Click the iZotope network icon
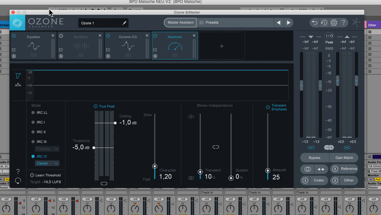 pos(356,23)
